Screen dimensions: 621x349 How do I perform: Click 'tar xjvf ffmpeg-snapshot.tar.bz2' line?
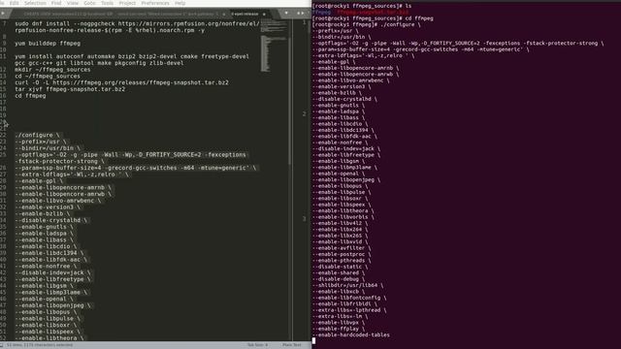point(70,89)
